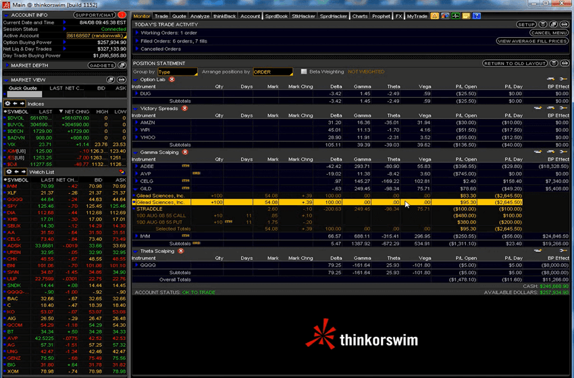Click the Quick Quote symbol input field
Viewport: 574px width, 378px height.
(24, 94)
